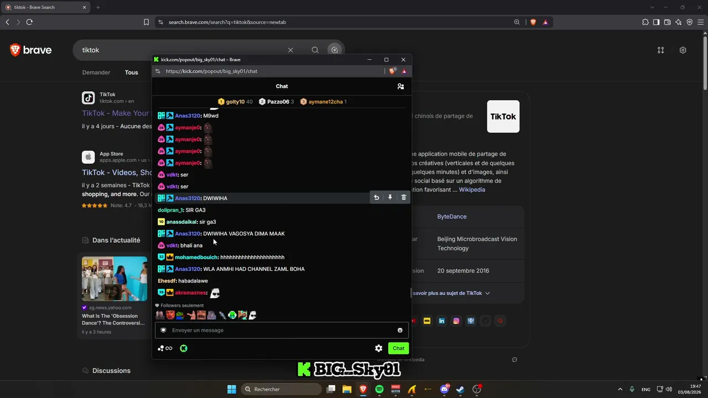This screenshot has height=398, width=708.
Task: Click the chat identity badge in message field
Action: tap(163, 330)
